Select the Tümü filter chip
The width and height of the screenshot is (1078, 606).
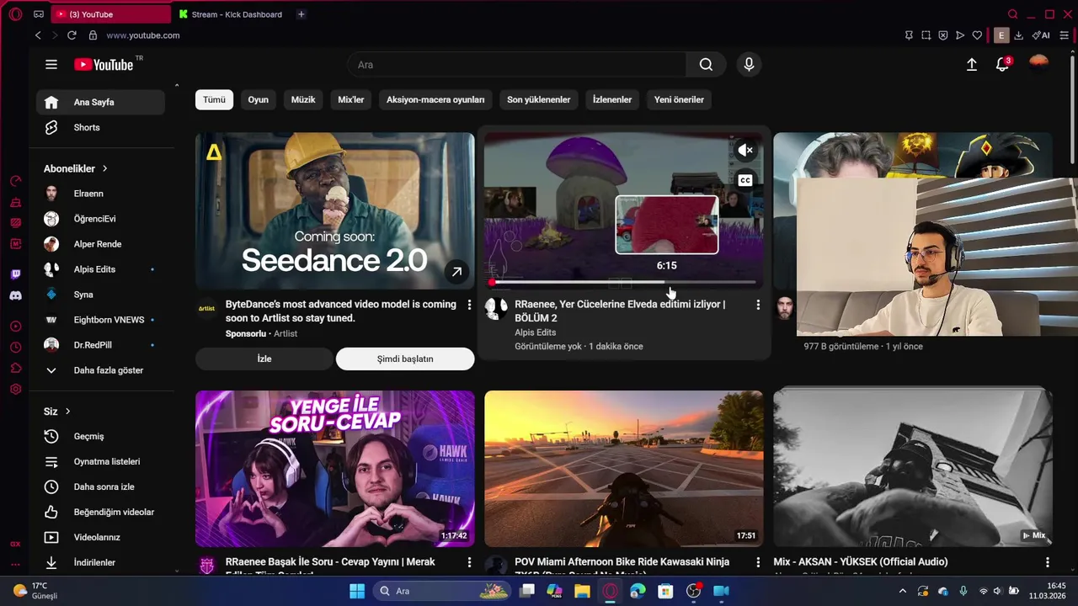214,99
